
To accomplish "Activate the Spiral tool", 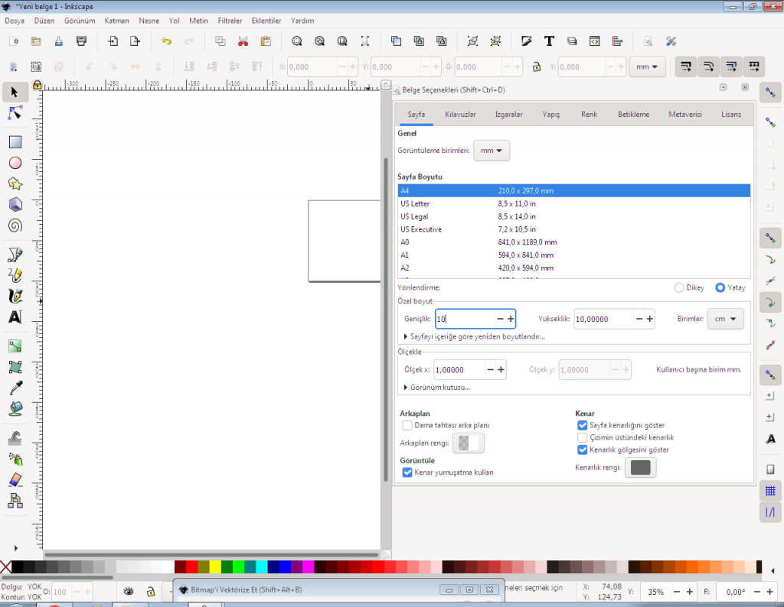I will coord(15,226).
